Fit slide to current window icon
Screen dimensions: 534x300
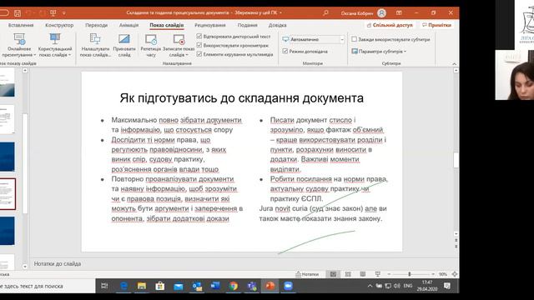(455, 274)
